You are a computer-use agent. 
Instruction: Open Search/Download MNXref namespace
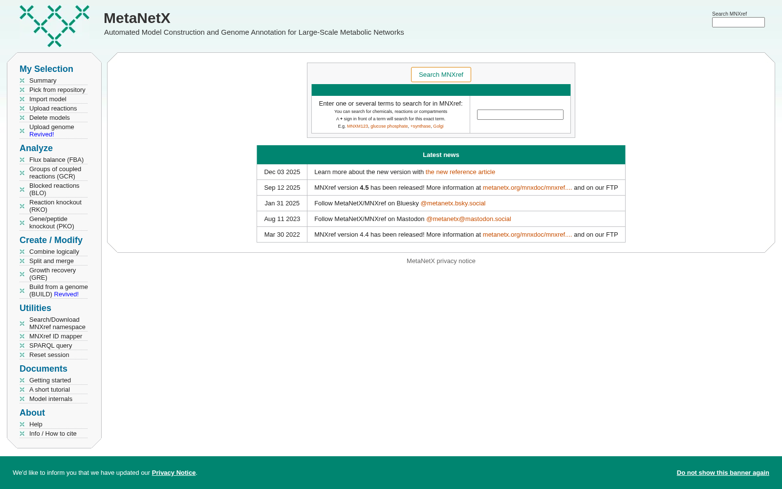pos(57,323)
